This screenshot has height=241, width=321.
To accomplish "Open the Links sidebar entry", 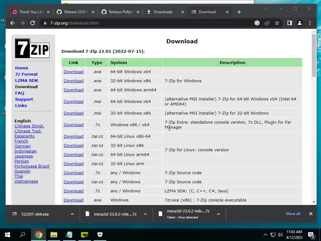I will 21,105.
